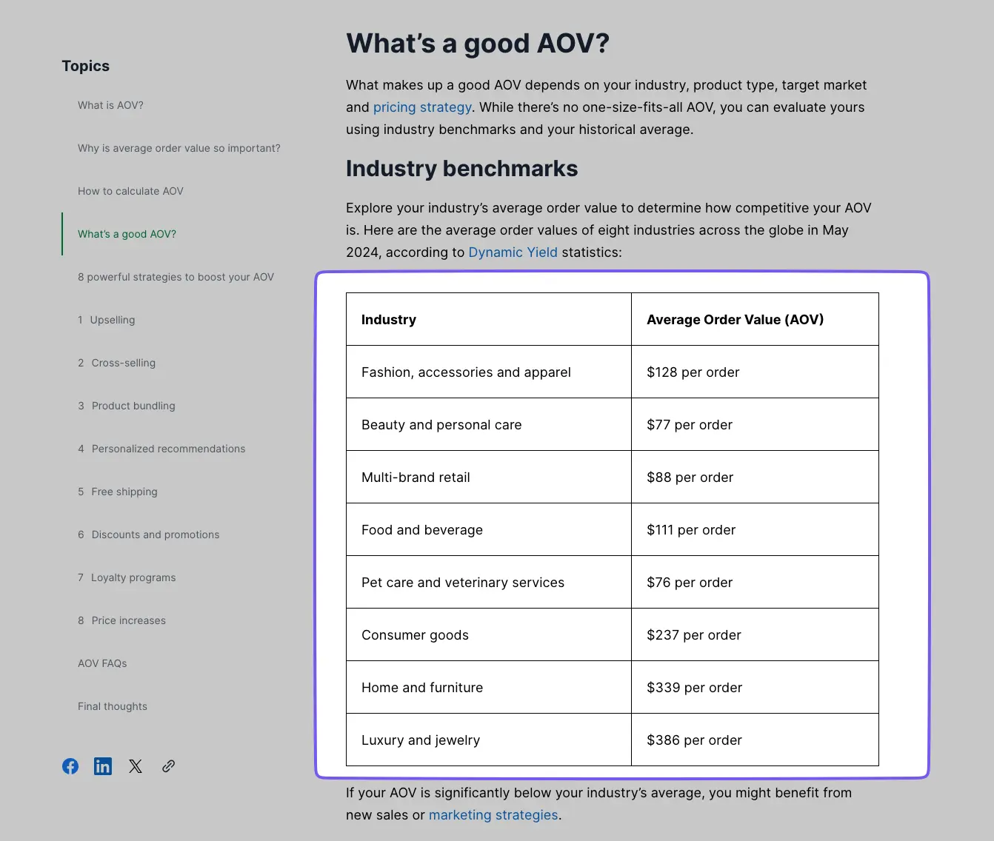Navigate to AOV FAQs
The height and width of the screenshot is (841, 994).
(102, 663)
